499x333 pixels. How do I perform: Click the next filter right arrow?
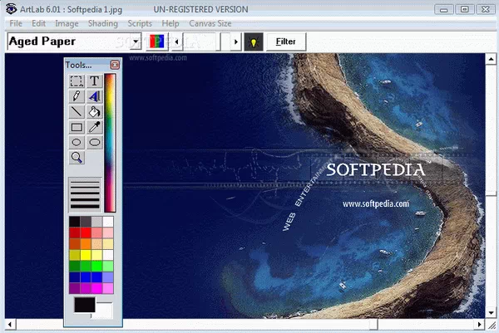point(236,42)
